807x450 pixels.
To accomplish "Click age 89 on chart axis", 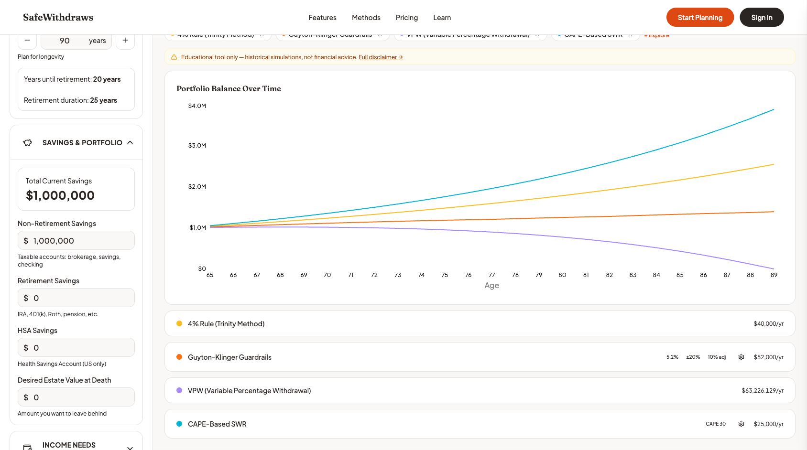I will click(774, 275).
